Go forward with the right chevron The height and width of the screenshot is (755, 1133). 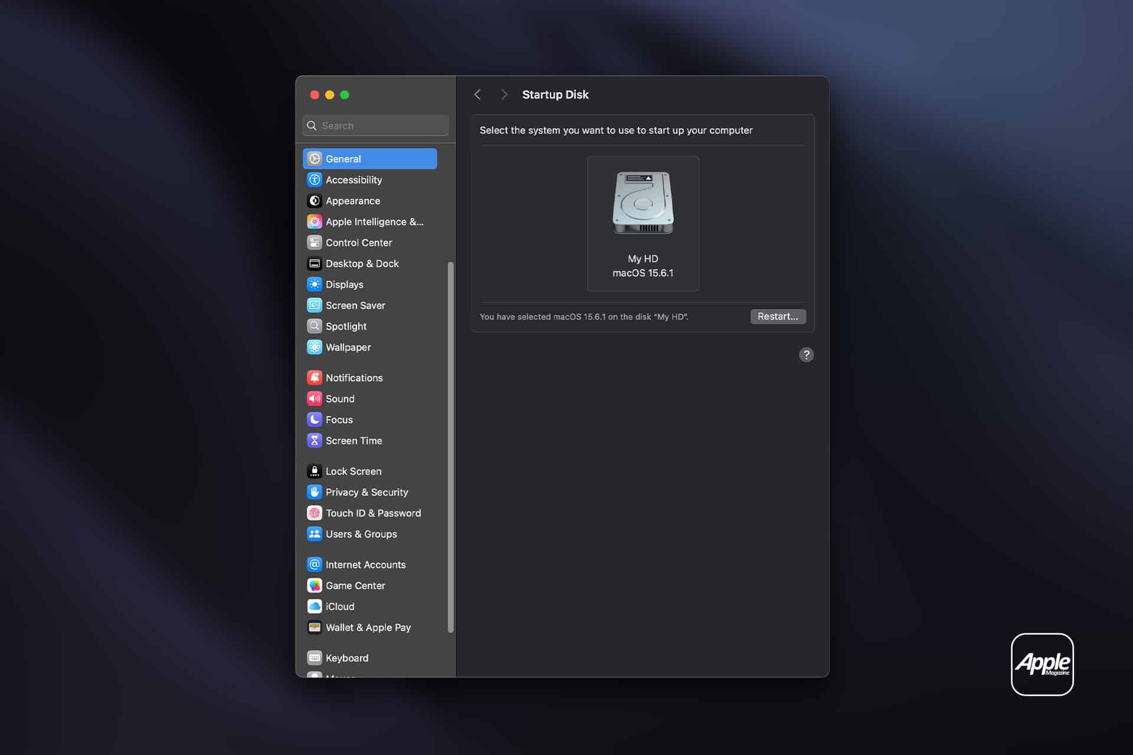(x=504, y=94)
